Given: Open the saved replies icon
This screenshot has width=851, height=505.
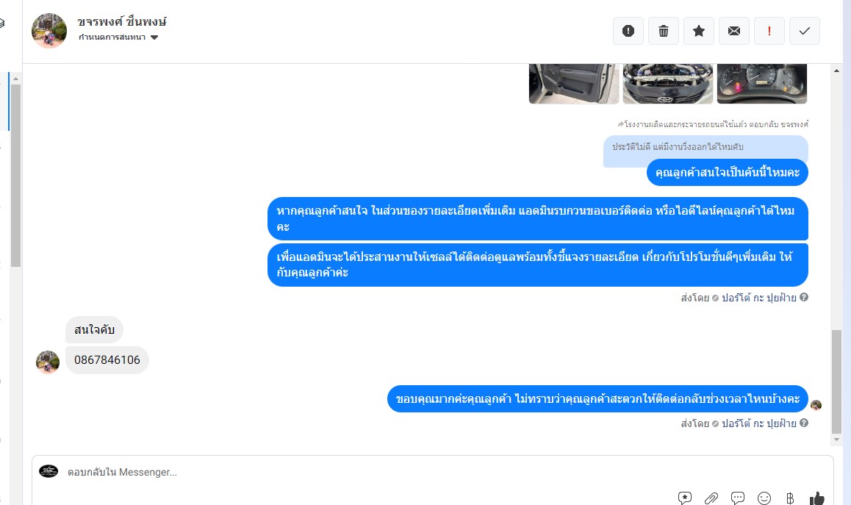Looking at the screenshot, I should point(684,498).
